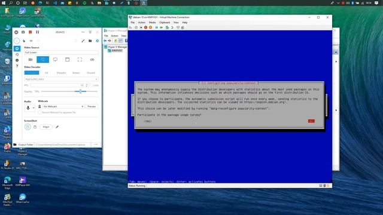Screen dimensions: 383x215
Task: Open Captura's drawing pencil tool at top
Action: 83,41
